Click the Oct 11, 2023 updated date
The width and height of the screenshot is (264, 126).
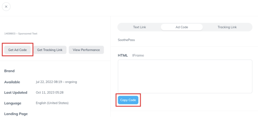coord(49,92)
